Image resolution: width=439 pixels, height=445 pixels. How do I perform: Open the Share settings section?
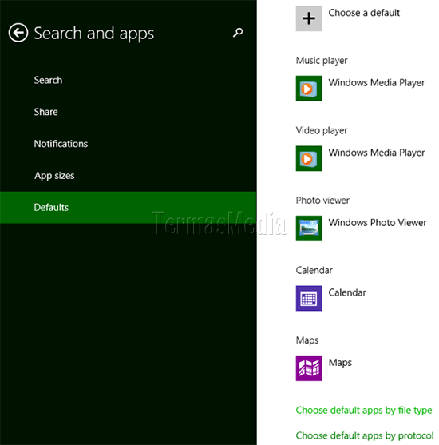pyautogui.click(x=129, y=112)
